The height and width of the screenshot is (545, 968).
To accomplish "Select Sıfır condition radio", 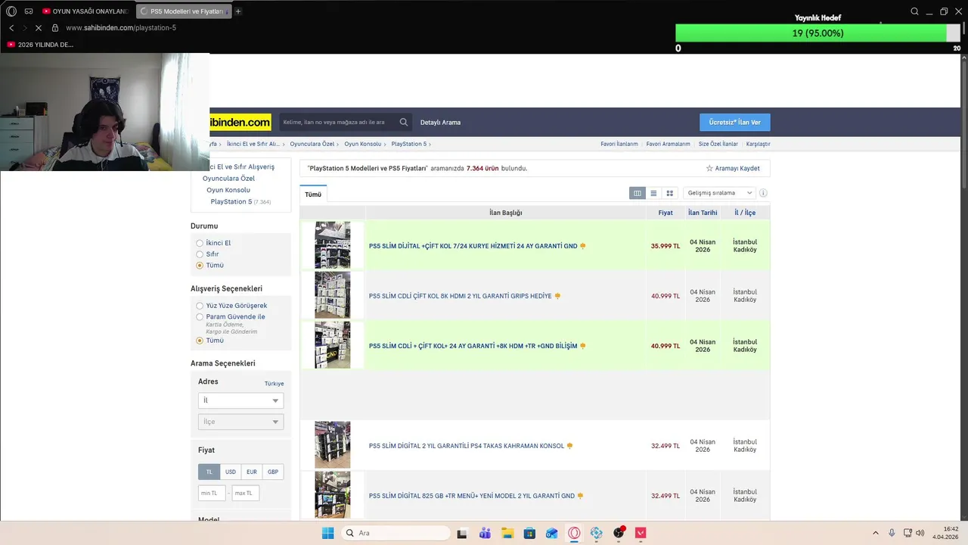I will [200, 254].
